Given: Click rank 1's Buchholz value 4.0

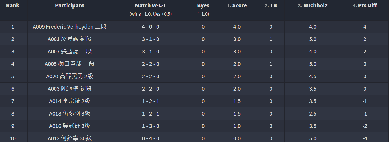Looking at the screenshot, I should pos(313,27).
